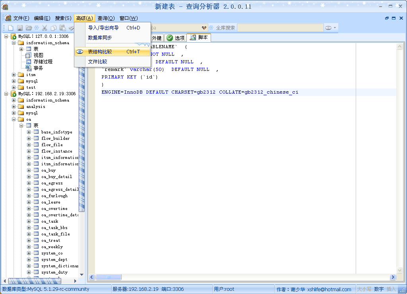Click the application logo in menu bar
The width and height of the screenshot is (407, 294).
click(8, 18)
